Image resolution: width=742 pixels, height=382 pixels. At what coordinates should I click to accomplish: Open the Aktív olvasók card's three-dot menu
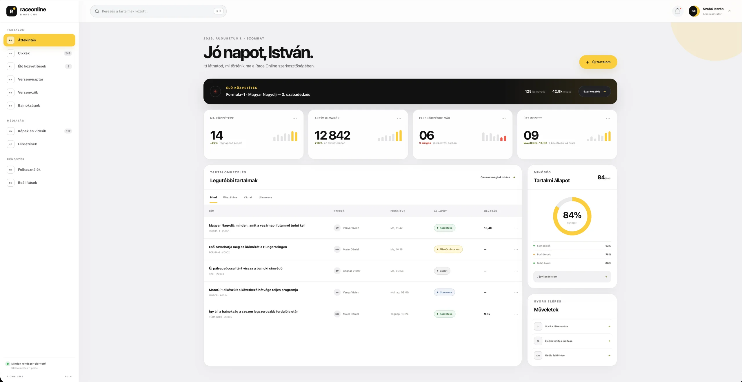tap(399, 118)
